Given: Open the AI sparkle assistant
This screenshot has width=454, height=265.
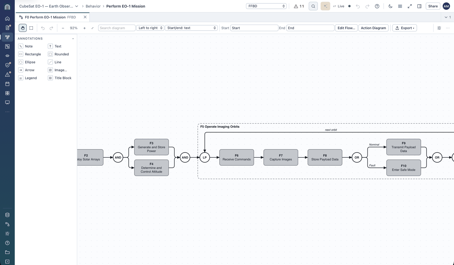Looking at the screenshot, I should [x=325, y=6].
